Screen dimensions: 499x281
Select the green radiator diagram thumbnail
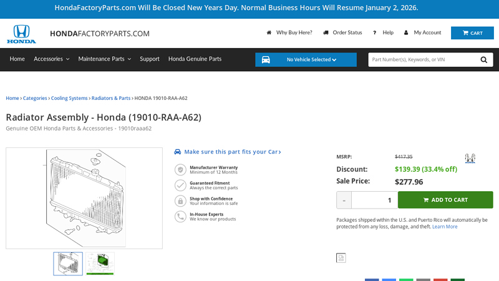100,264
